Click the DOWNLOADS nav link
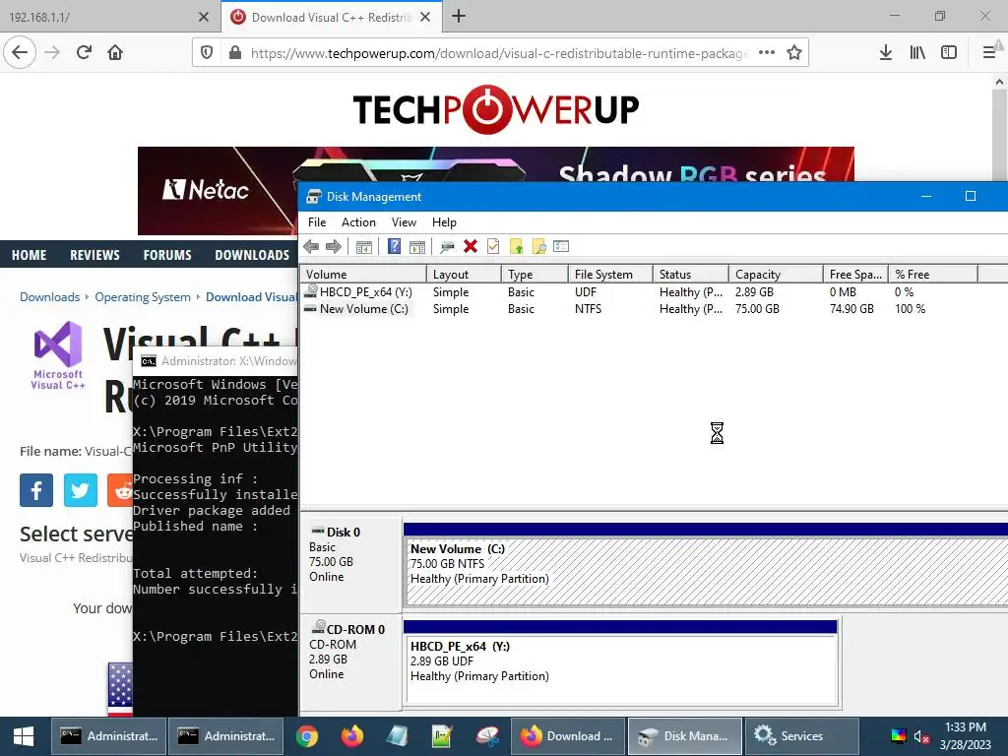The width and height of the screenshot is (1008, 756). [252, 255]
